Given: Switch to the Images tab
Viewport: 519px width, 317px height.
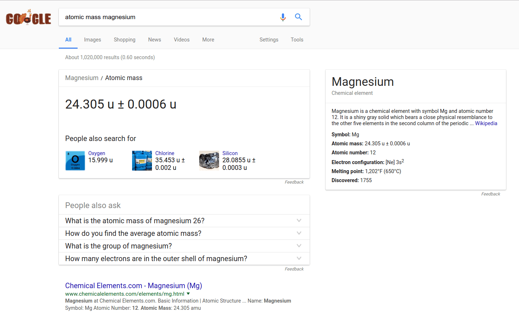Looking at the screenshot, I should pos(92,40).
